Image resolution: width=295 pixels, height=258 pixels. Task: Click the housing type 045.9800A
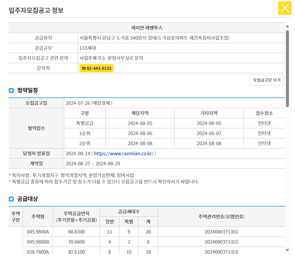(38, 232)
